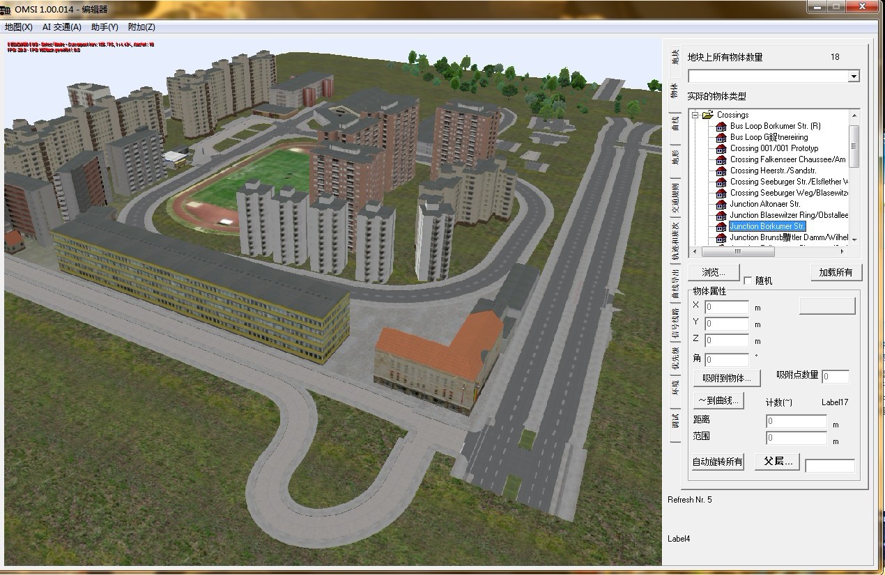Click the icon for Junction Altonaer Str.

pyautogui.click(x=721, y=204)
